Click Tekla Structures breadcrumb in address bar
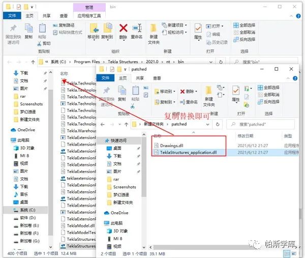This screenshot has height=258, width=305. click(x=123, y=62)
